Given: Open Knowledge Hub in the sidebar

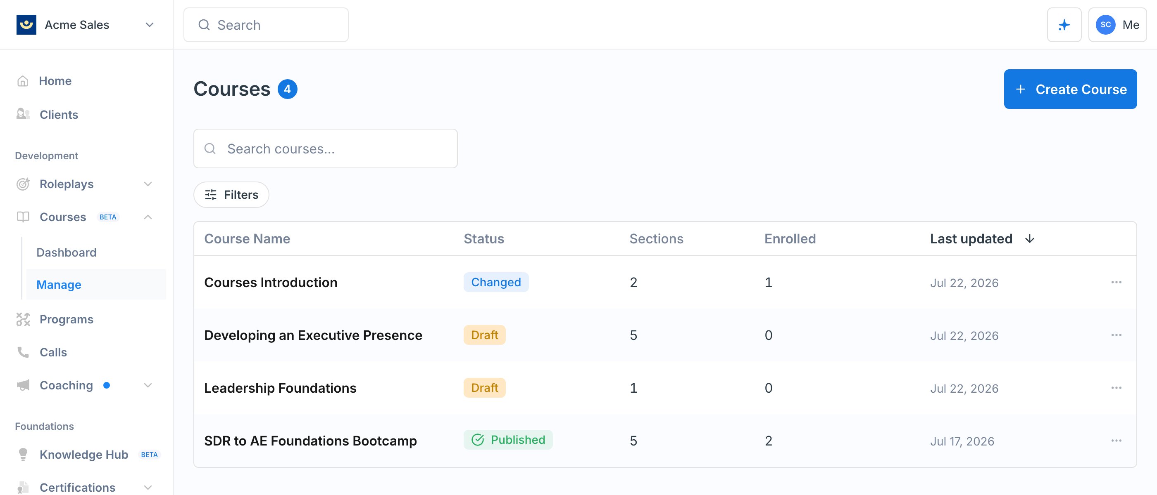Looking at the screenshot, I should point(84,454).
